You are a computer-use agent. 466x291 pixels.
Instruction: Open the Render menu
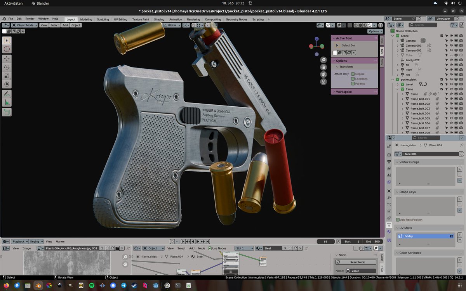click(x=30, y=19)
